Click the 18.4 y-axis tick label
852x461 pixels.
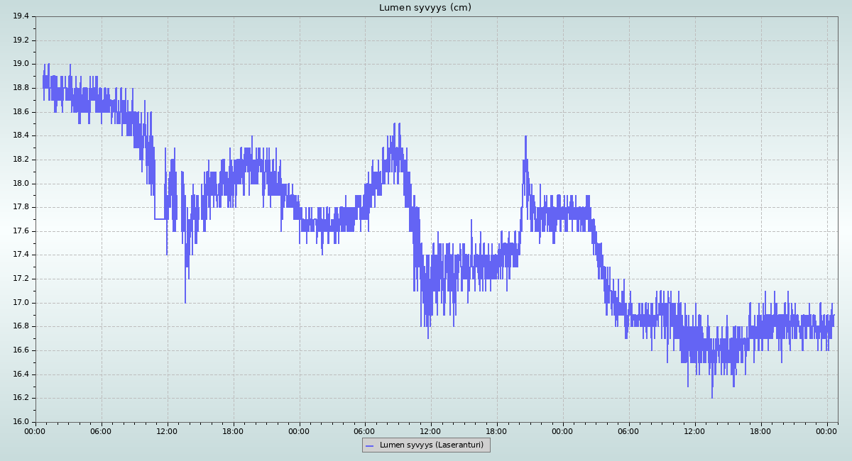(x=21, y=135)
